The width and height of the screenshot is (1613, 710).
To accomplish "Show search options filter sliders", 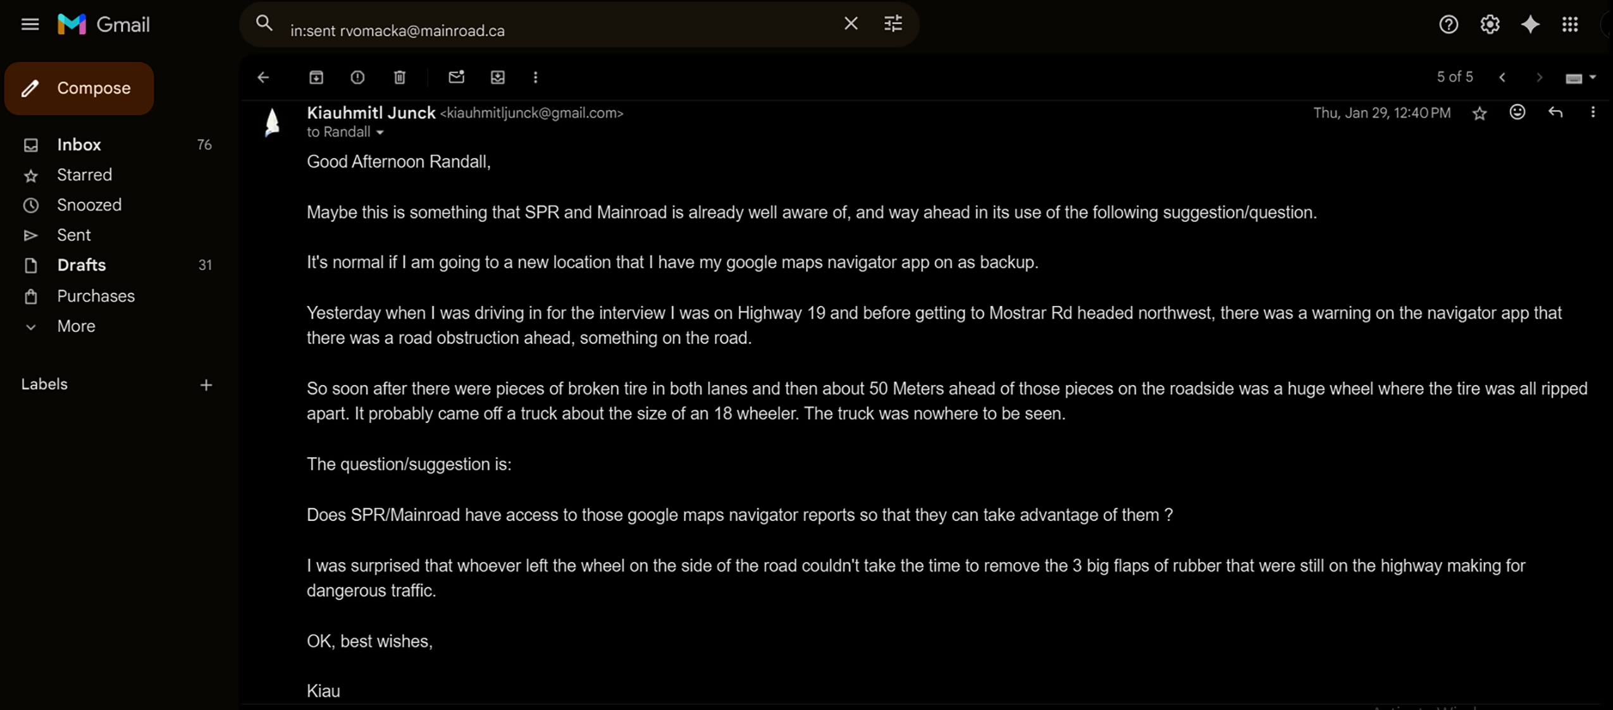I will [893, 24].
